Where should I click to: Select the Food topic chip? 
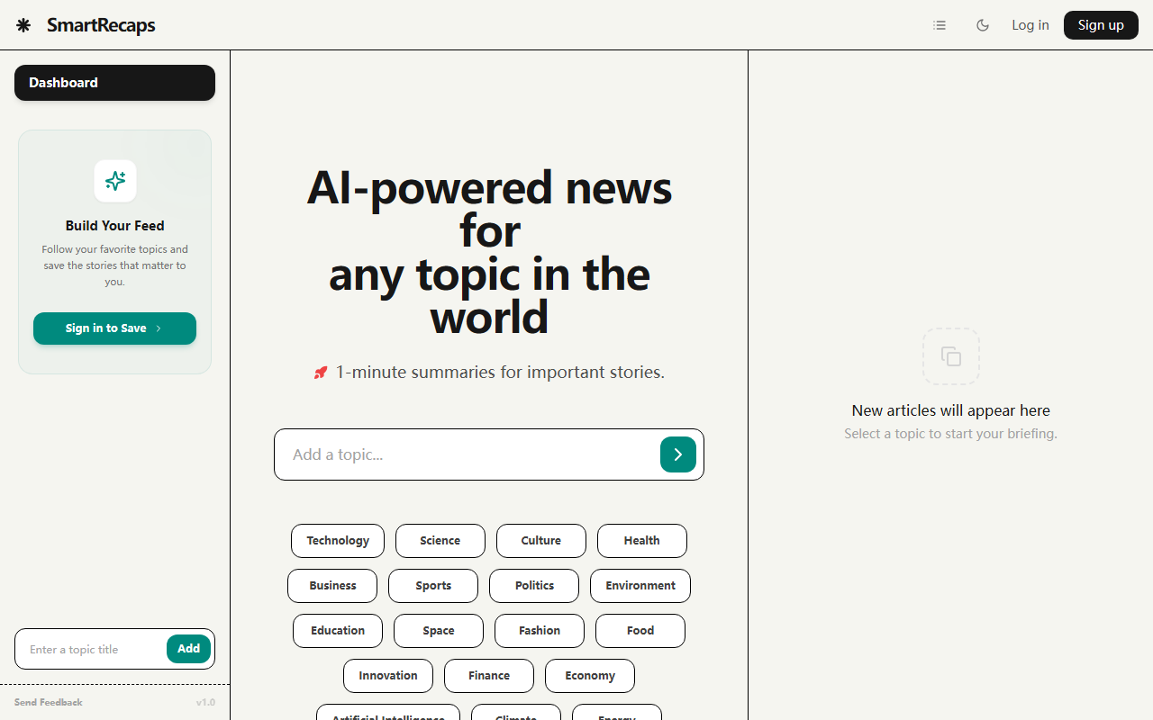640,631
